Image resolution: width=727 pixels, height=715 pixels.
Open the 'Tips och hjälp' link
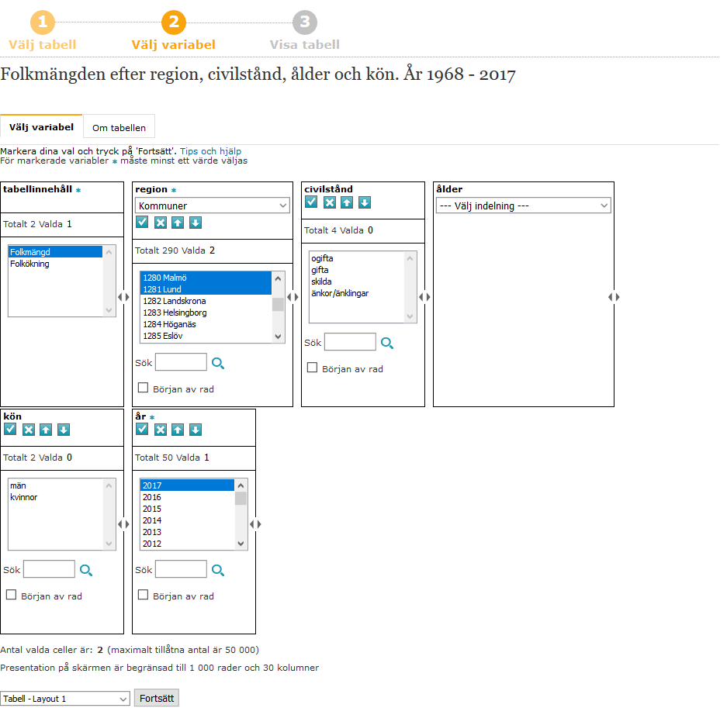click(210, 151)
